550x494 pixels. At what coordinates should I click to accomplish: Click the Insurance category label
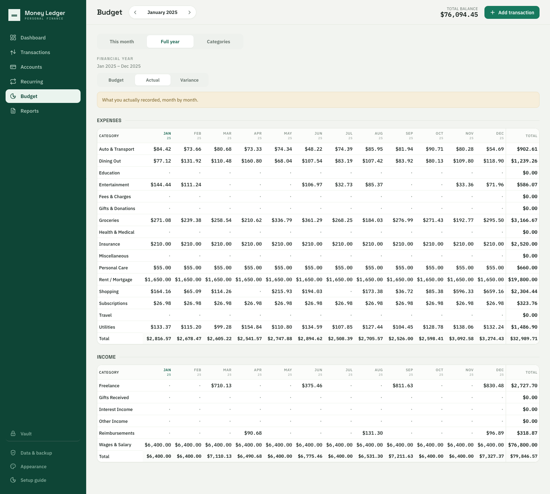110,244
